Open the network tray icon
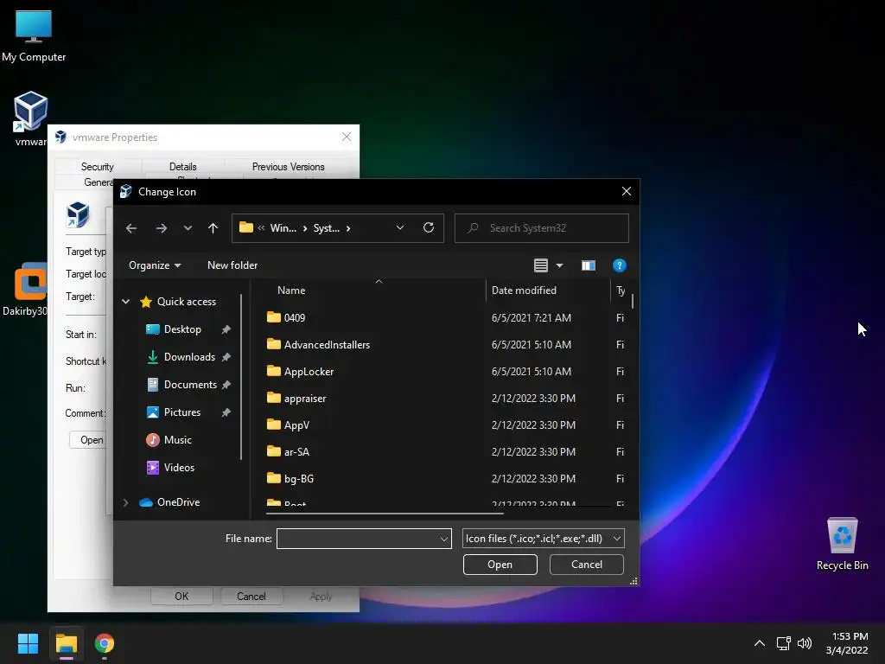Viewport: 885px width, 664px height. click(x=783, y=643)
